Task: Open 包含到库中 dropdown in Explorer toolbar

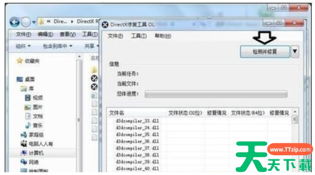Action: pyautogui.click(x=57, y=46)
